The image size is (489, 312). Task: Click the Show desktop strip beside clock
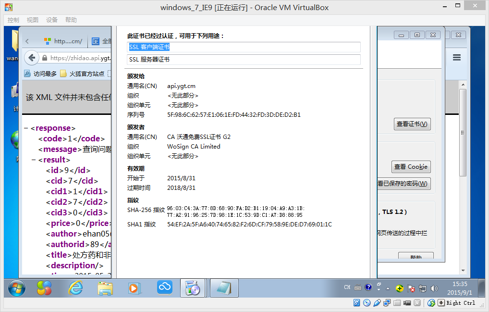coord(482,288)
